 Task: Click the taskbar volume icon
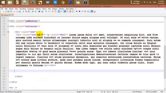[150, 2]
